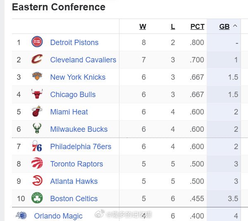The image size is (248, 221).
Task: Sort standings by the L column
Action: click(x=173, y=26)
